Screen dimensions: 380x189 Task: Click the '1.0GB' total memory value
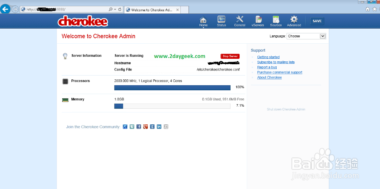click(x=119, y=100)
